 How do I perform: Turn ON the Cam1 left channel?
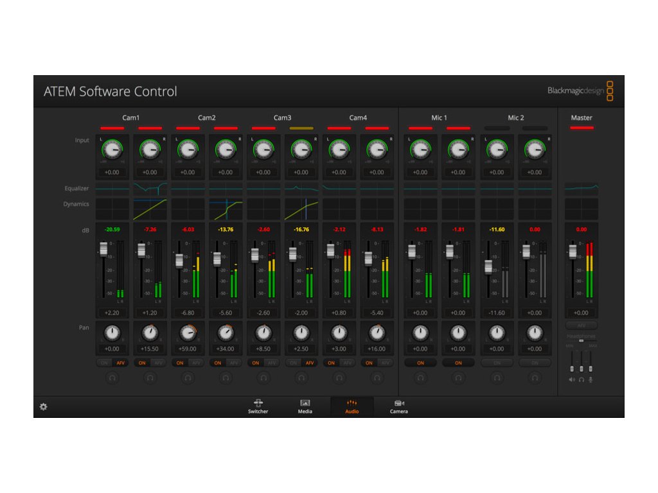(x=105, y=363)
